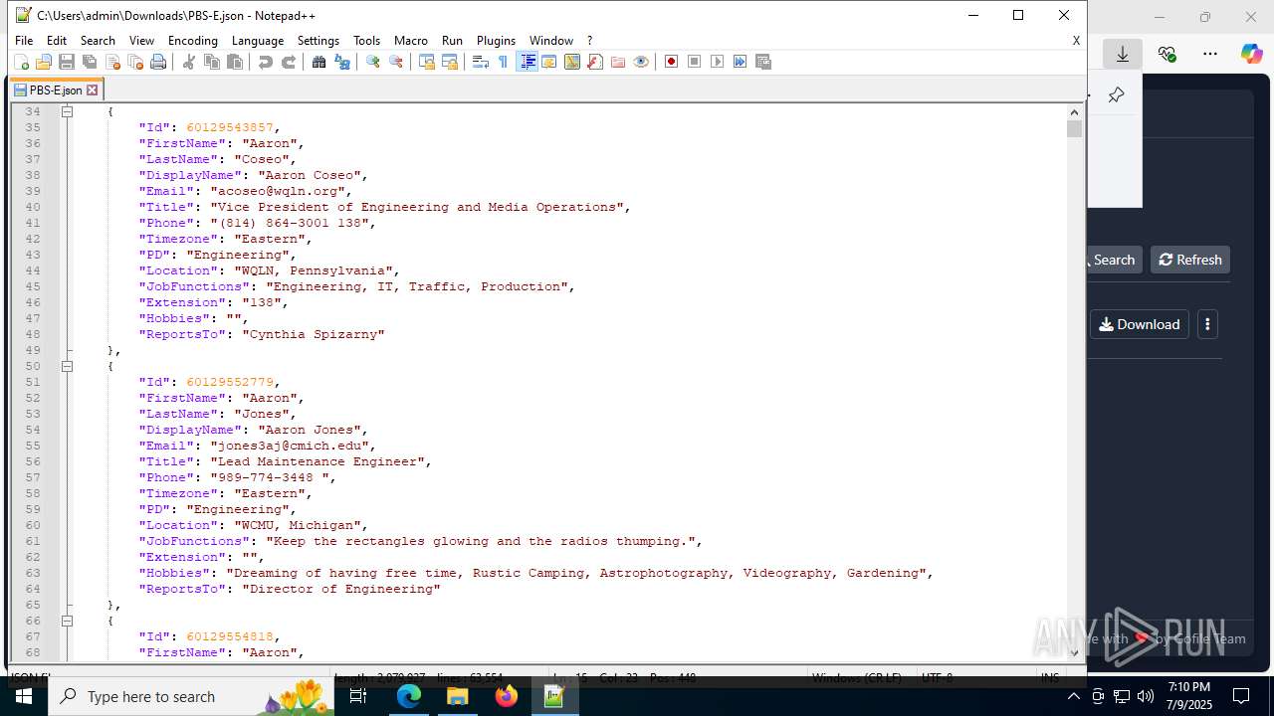Cut selection with the scissors icon
This screenshot has width=1274, height=716.
coord(188,62)
